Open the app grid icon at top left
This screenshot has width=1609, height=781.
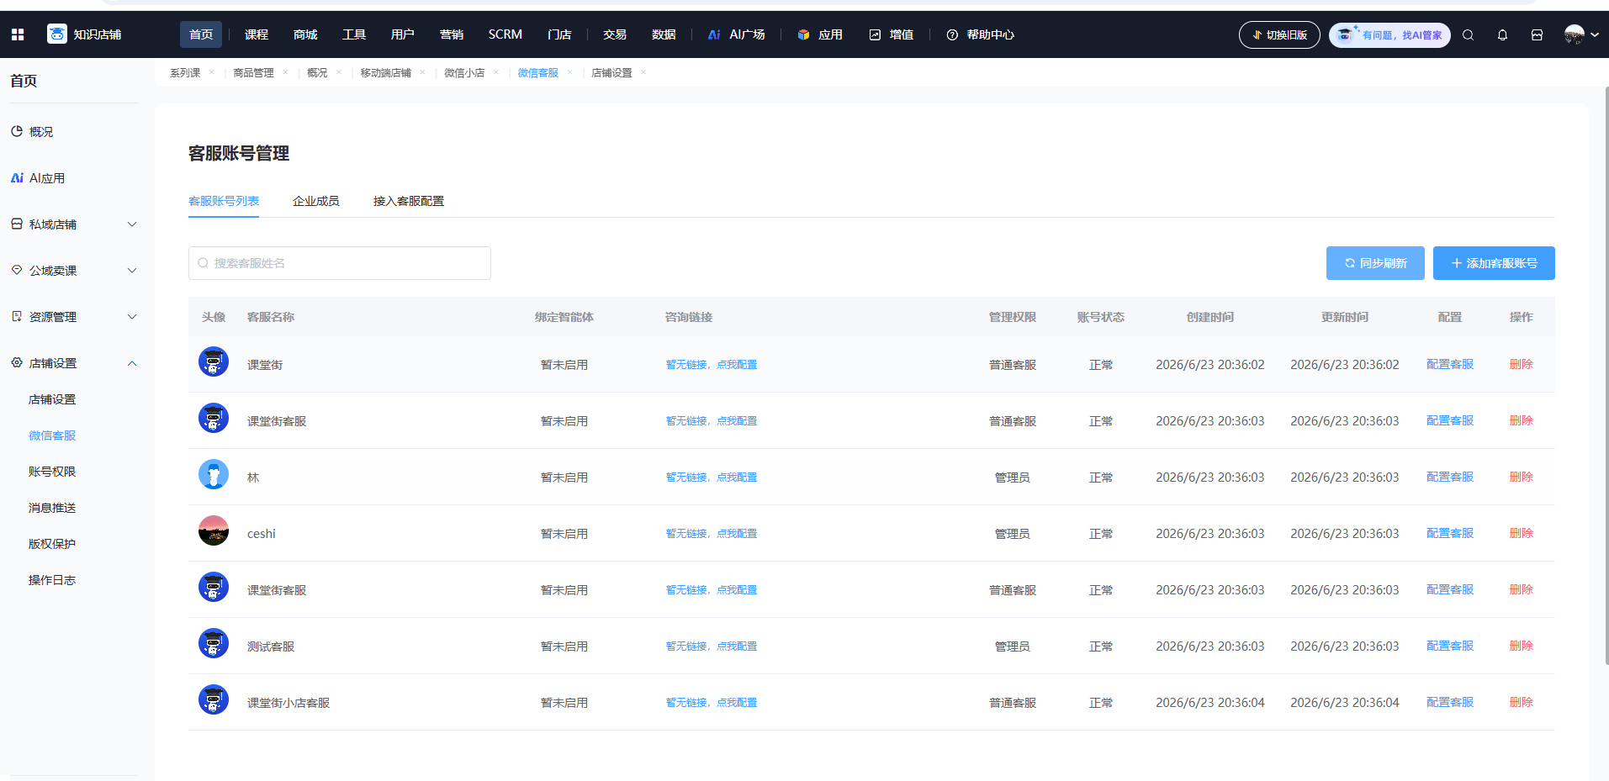pyautogui.click(x=18, y=34)
